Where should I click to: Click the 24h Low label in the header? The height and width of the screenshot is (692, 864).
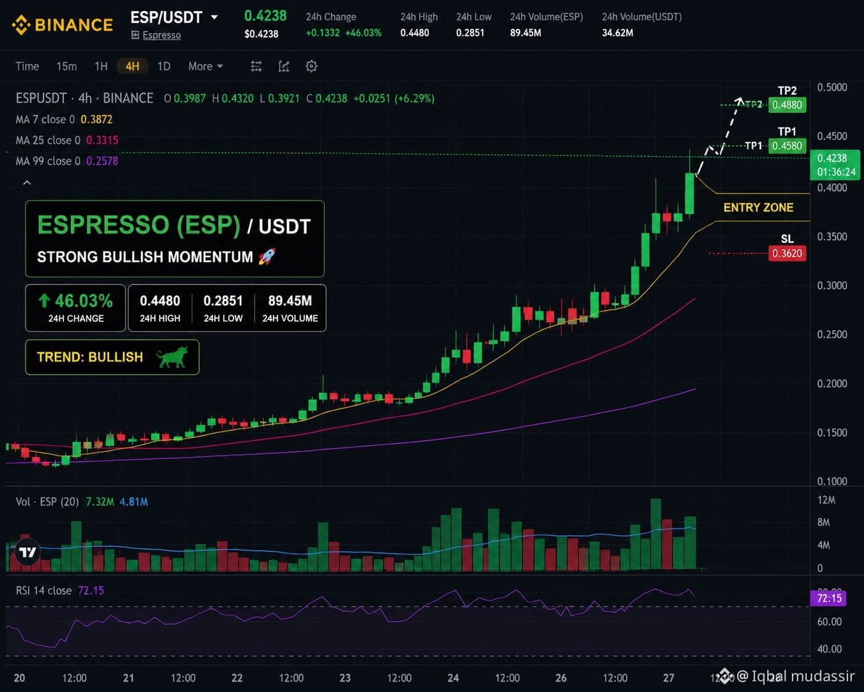point(474,17)
